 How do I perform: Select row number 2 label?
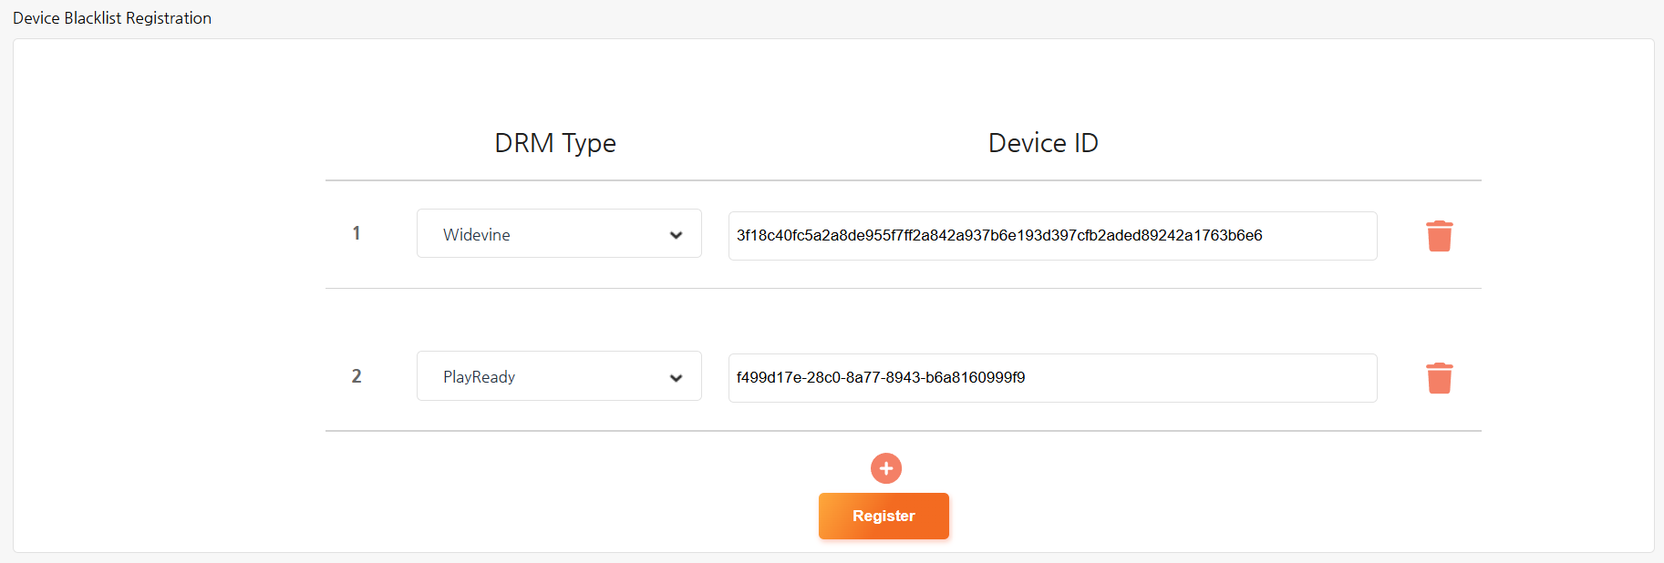coord(357,376)
